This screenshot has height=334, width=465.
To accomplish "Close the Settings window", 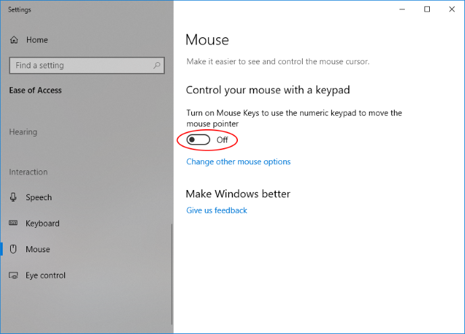I will click(451, 9).
